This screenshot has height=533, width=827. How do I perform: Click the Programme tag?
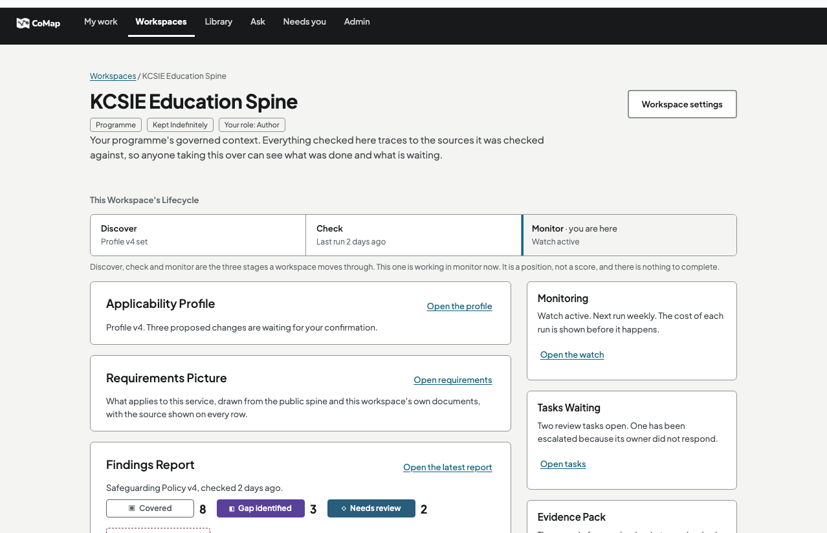point(116,125)
